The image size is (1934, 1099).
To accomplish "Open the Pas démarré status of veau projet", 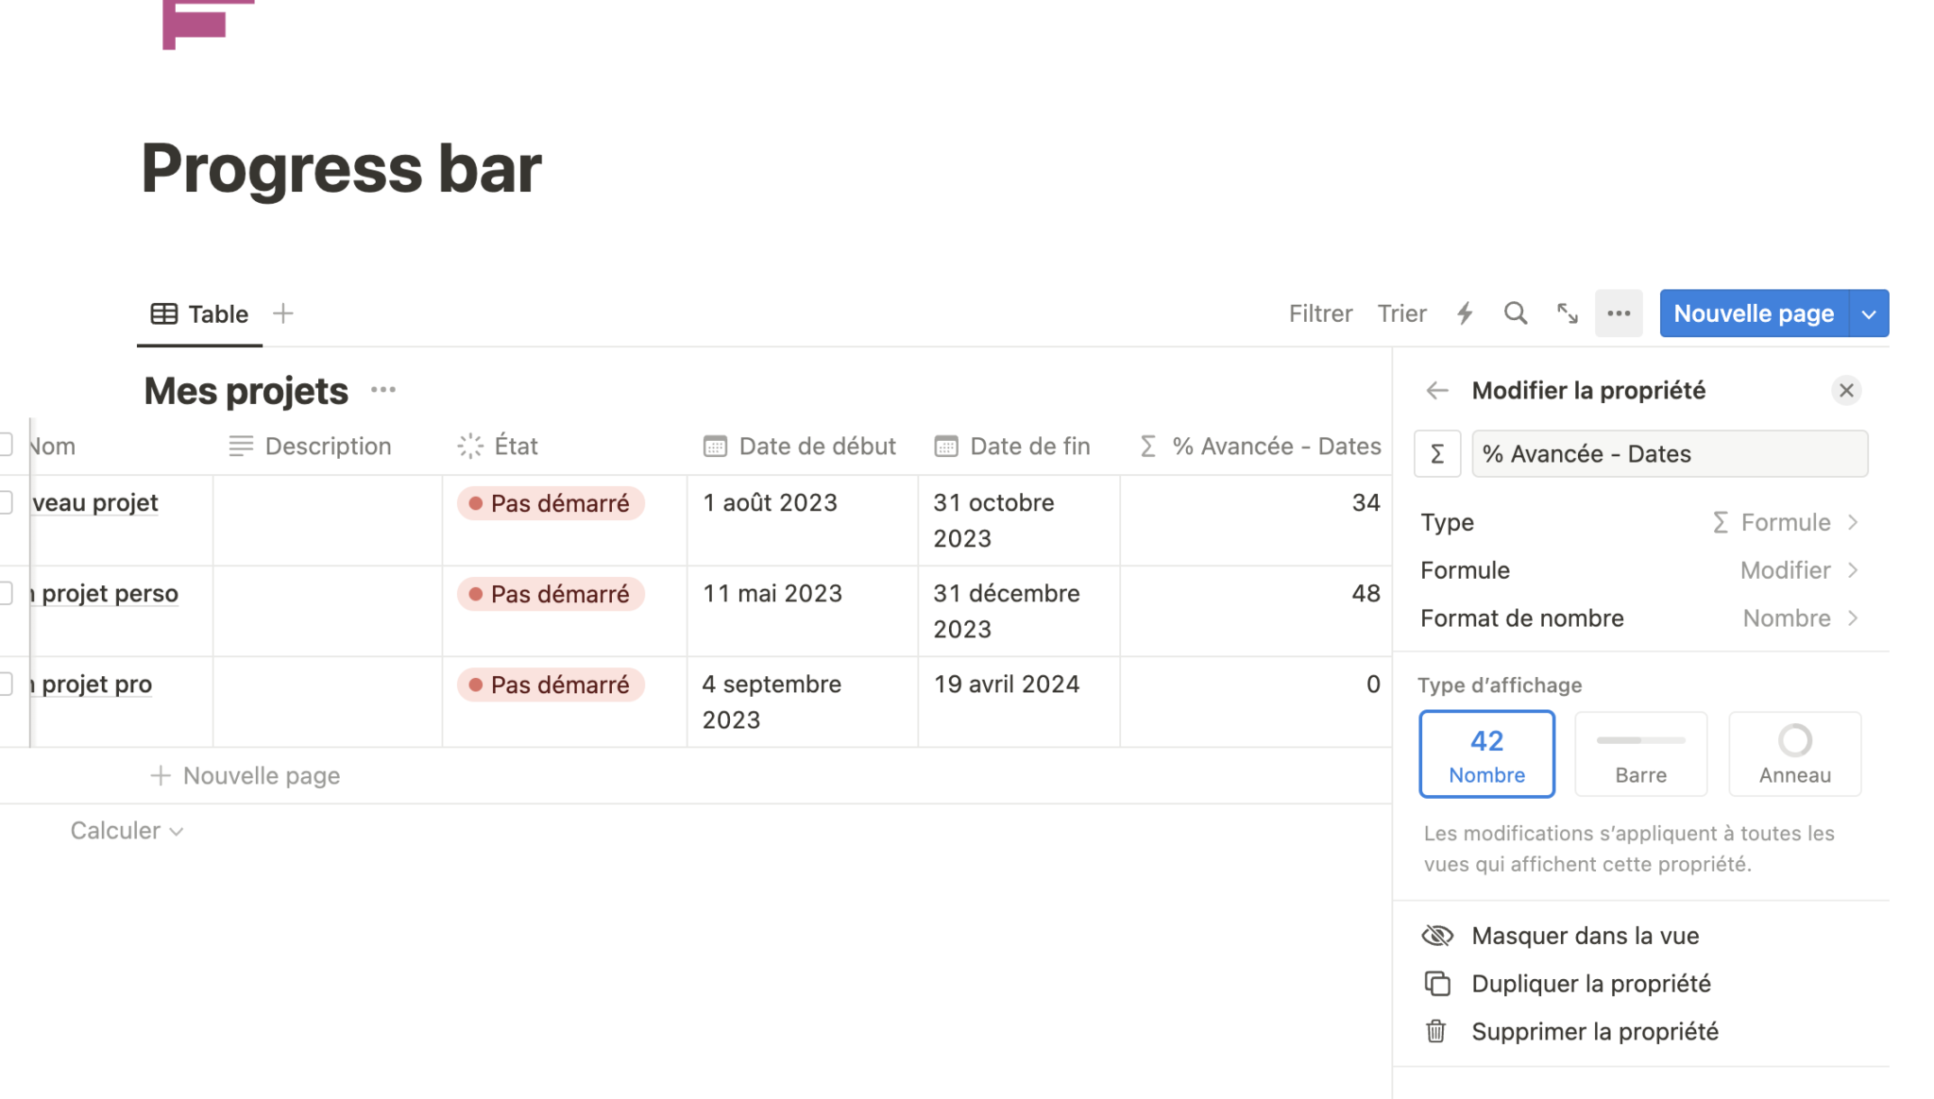I will (x=551, y=503).
